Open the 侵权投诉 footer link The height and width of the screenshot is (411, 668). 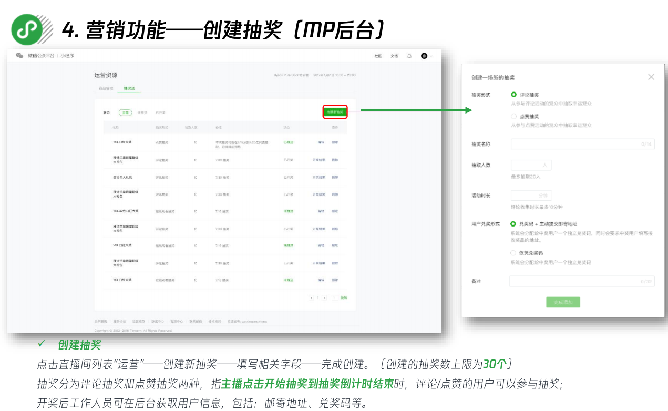click(x=214, y=321)
